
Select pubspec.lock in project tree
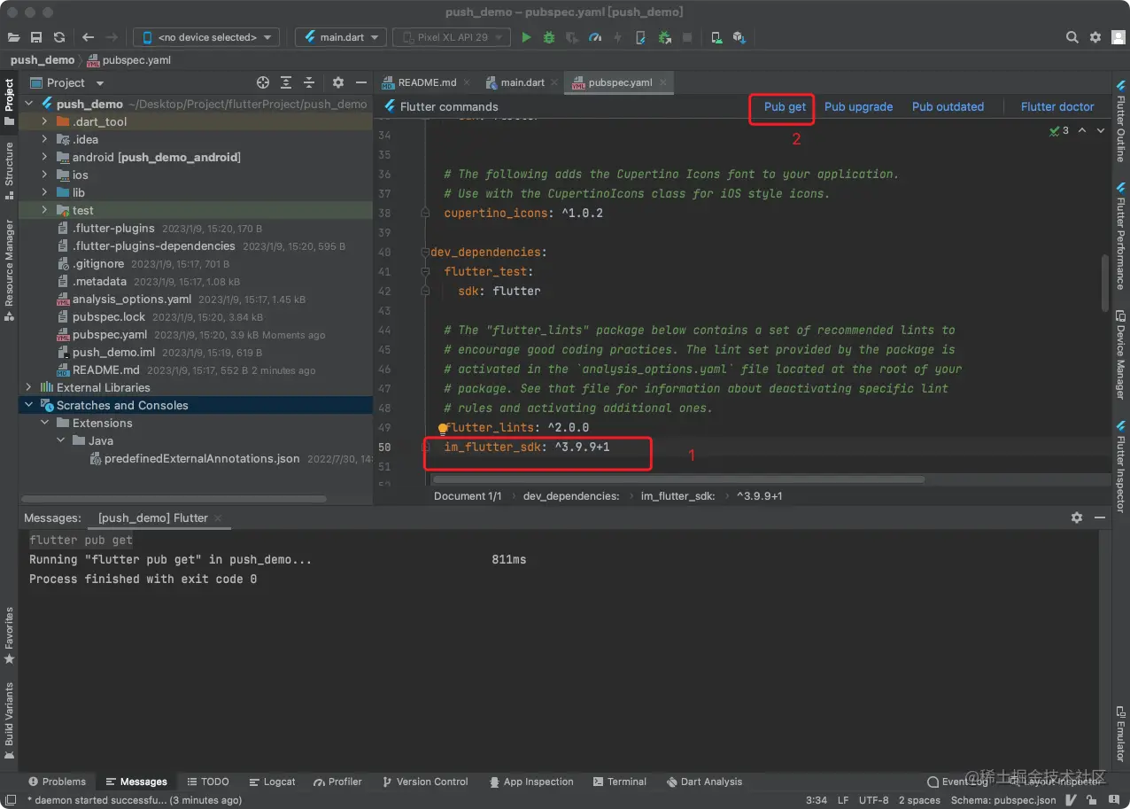tap(109, 316)
